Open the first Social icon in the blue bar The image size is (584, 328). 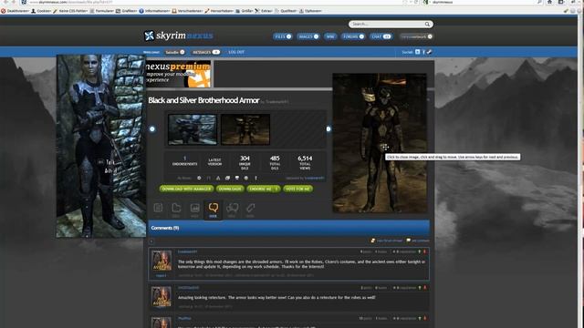click(418, 52)
